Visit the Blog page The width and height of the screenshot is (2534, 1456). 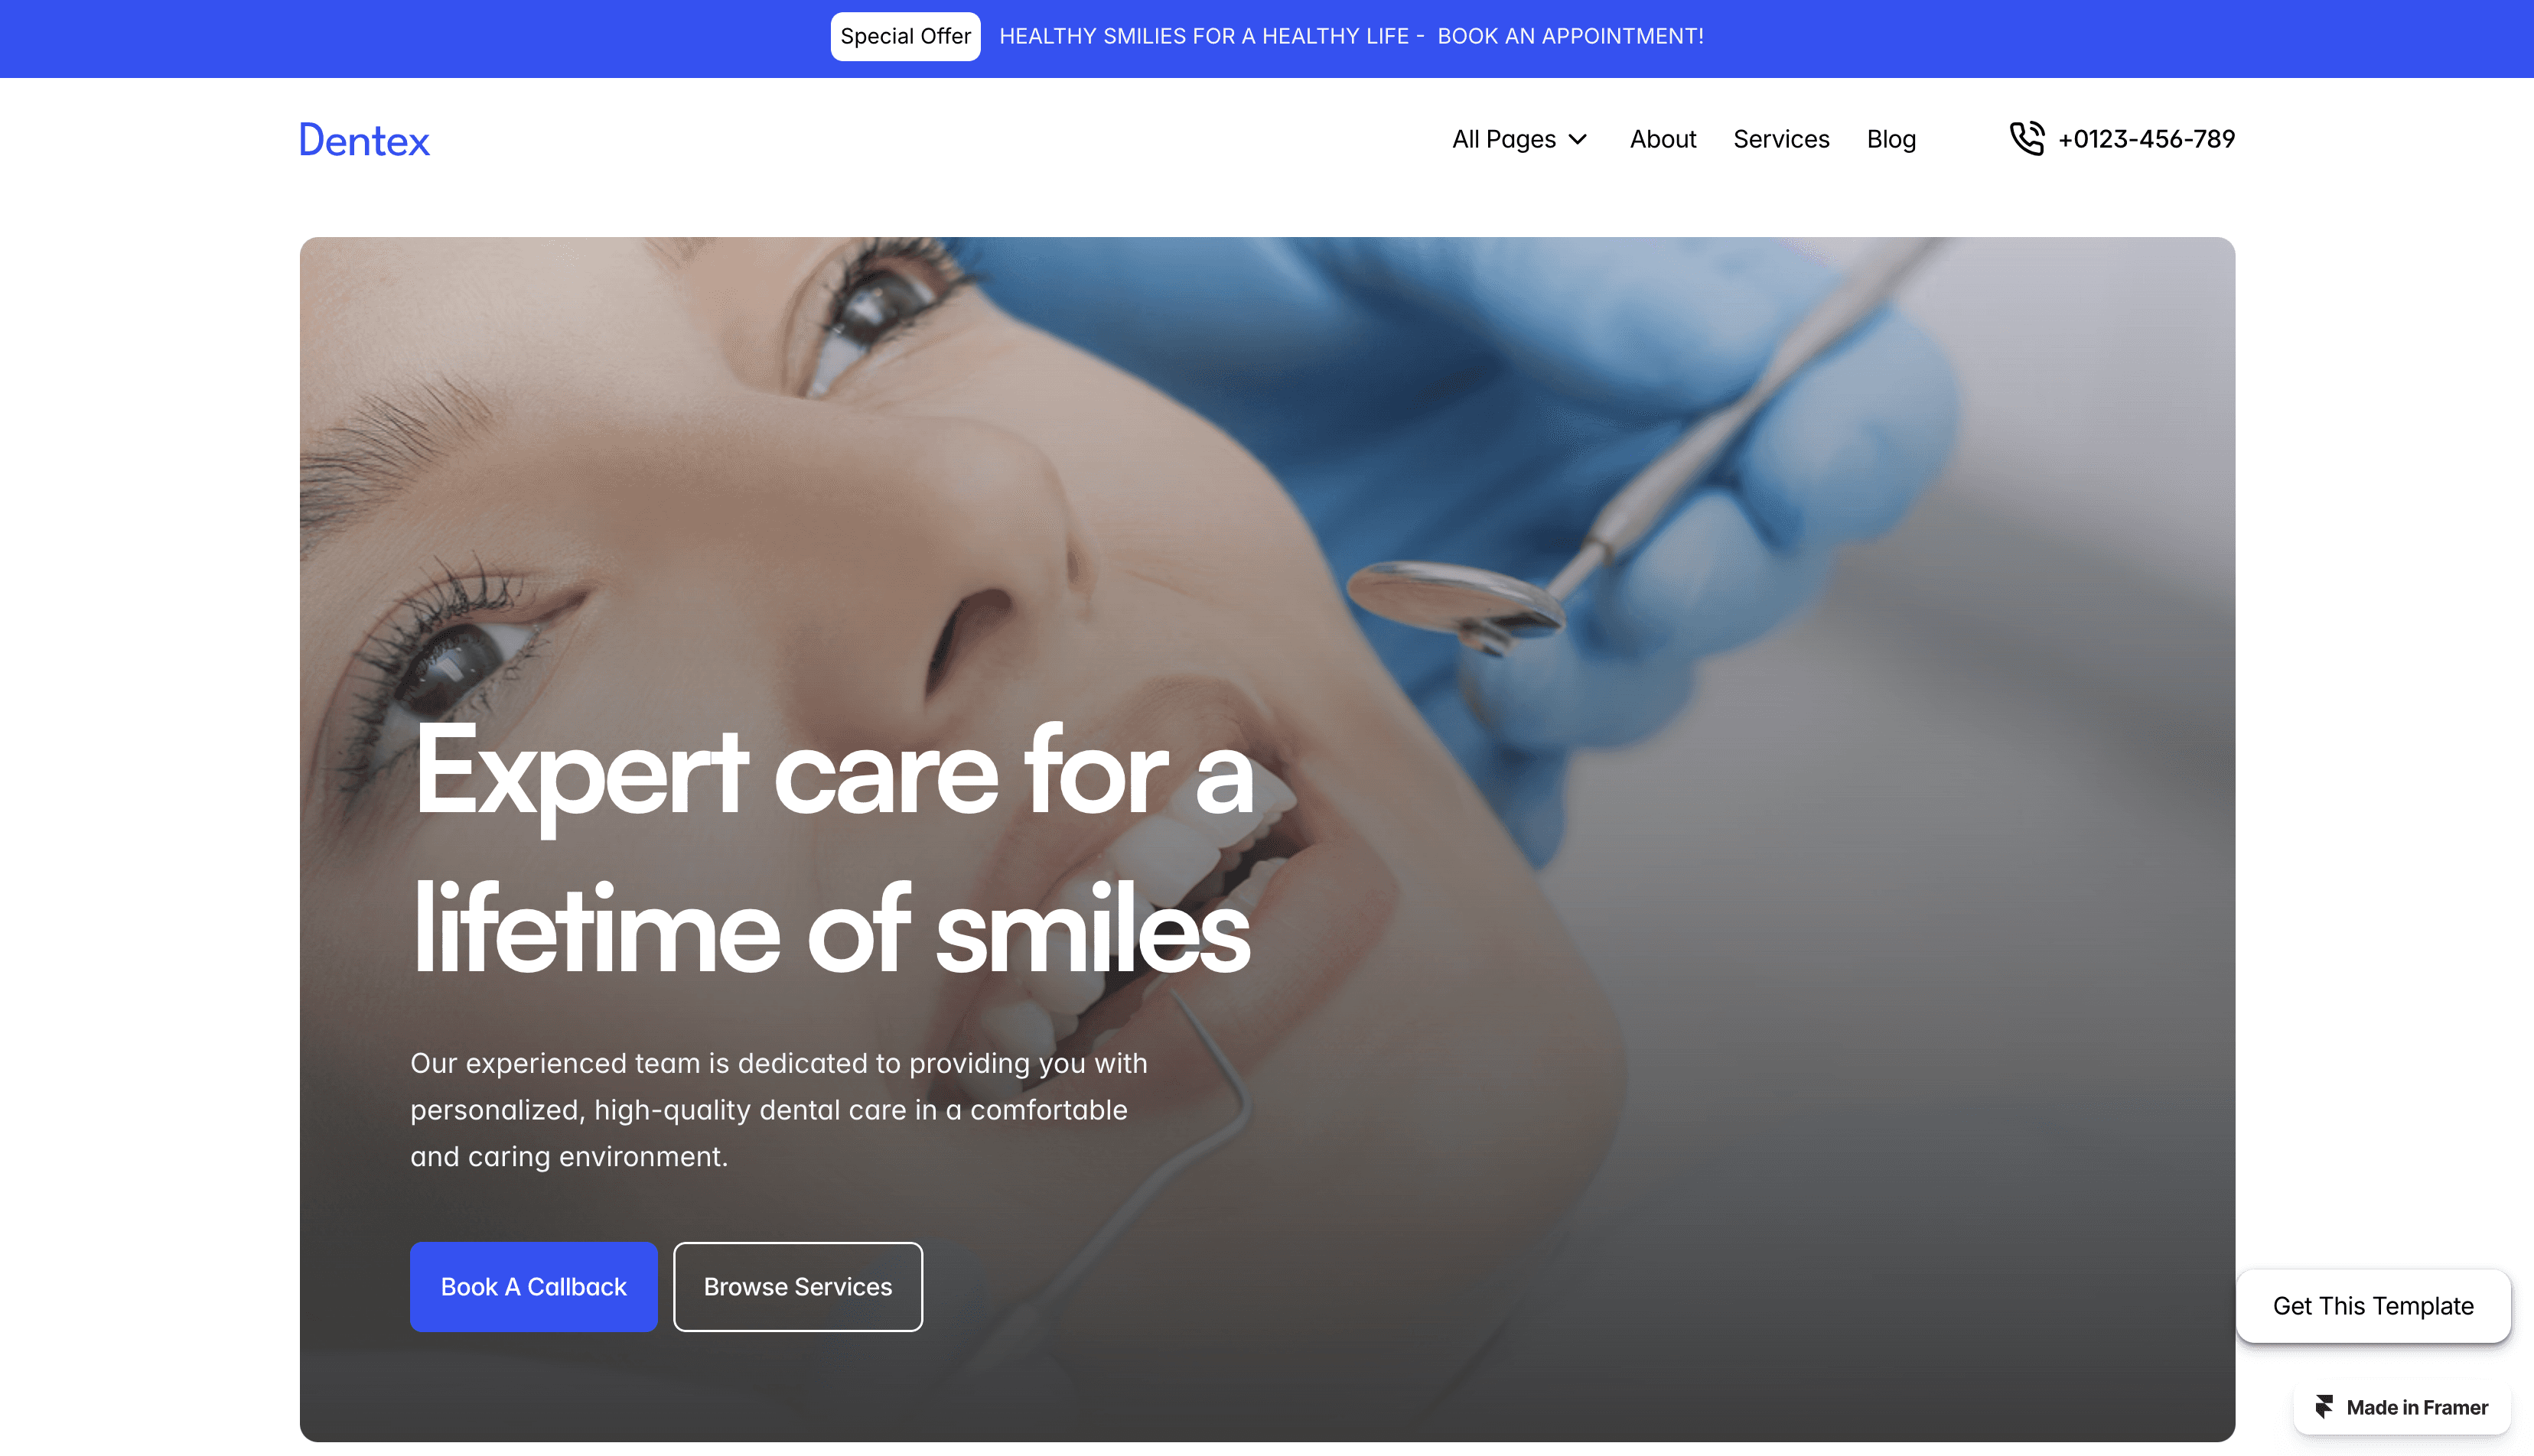click(1891, 139)
